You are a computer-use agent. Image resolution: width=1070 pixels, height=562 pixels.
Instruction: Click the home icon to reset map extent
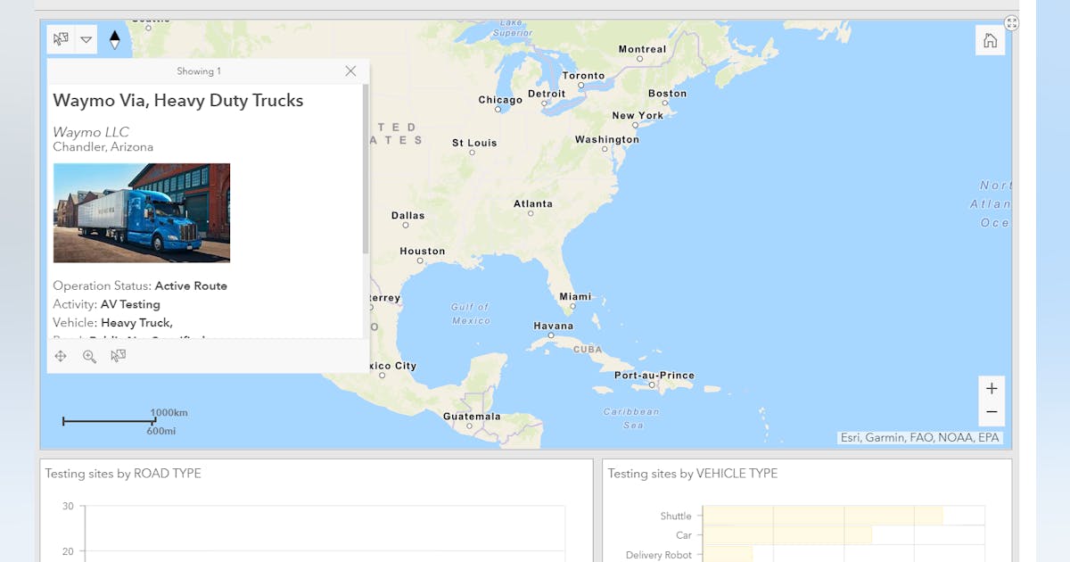pyautogui.click(x=990, y=39)
